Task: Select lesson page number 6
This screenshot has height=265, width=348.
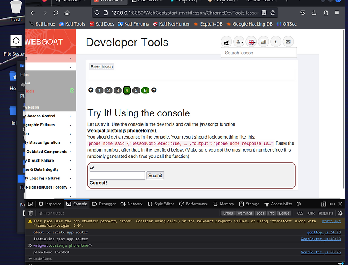Action: [x=145, y=90]
